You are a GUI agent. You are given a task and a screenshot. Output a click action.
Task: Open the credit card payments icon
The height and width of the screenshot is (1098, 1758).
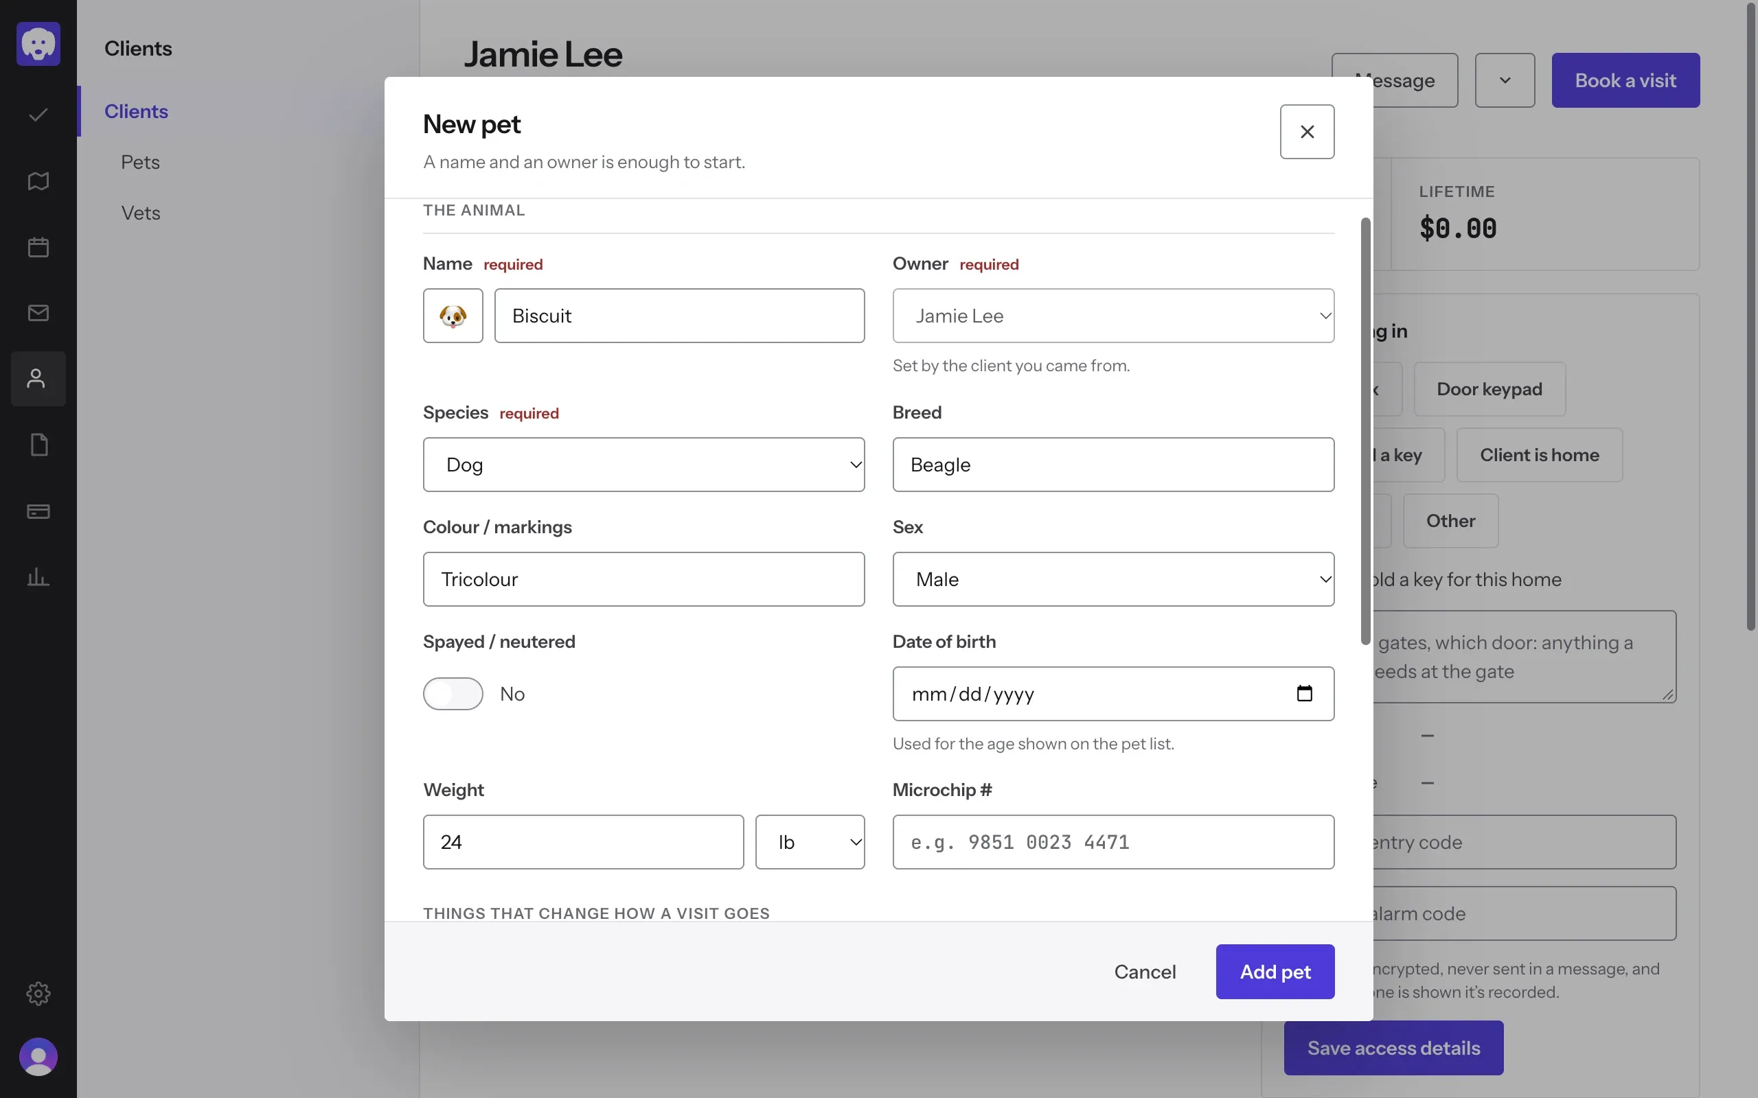(x=38, y=511)
